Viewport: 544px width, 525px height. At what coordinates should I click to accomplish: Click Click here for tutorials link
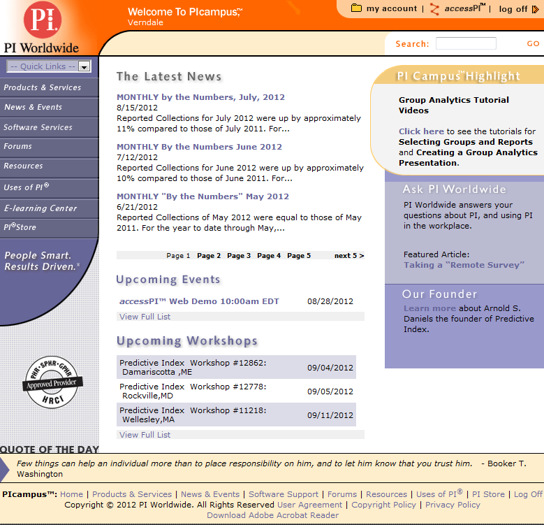(421, 131)
